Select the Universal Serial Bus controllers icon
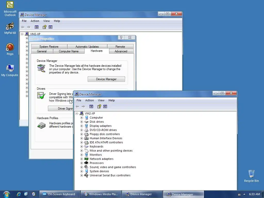Image resolution: width=264 pixels, height=198 pixels. point(86,175)
